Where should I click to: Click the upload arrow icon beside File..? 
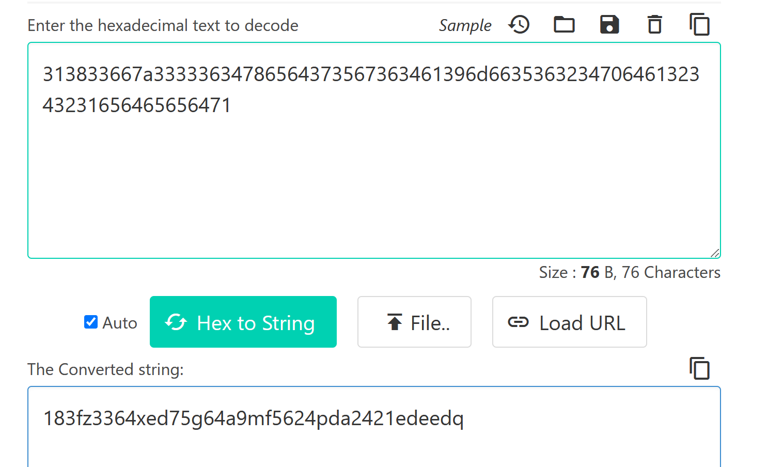point(395,322)
